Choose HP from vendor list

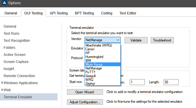103,53
